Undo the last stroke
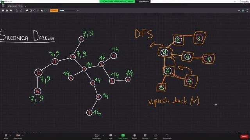Image resolution: width=250 pixels, height=140 pixels. click(17, 10)
